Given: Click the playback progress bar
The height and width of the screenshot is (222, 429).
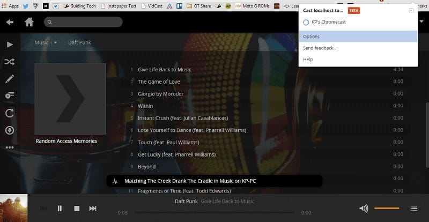Looking at the screenshot, I should tap(214, 212).
